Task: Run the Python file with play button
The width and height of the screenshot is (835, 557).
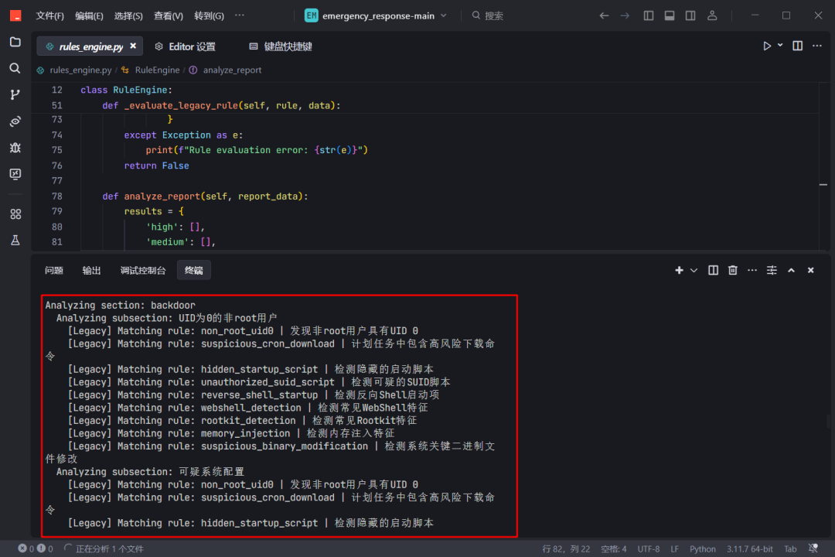Action: tap(767, 46)
